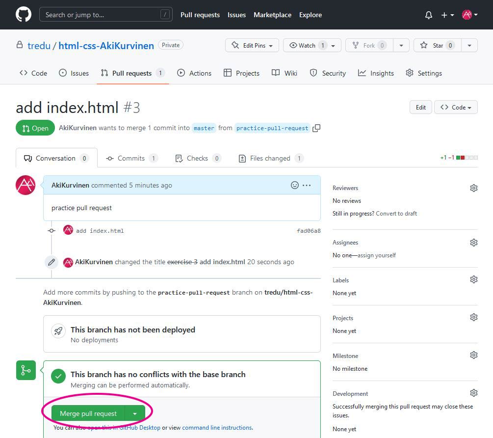
Task: Click assign yourself link
Action: pos(377,255)
